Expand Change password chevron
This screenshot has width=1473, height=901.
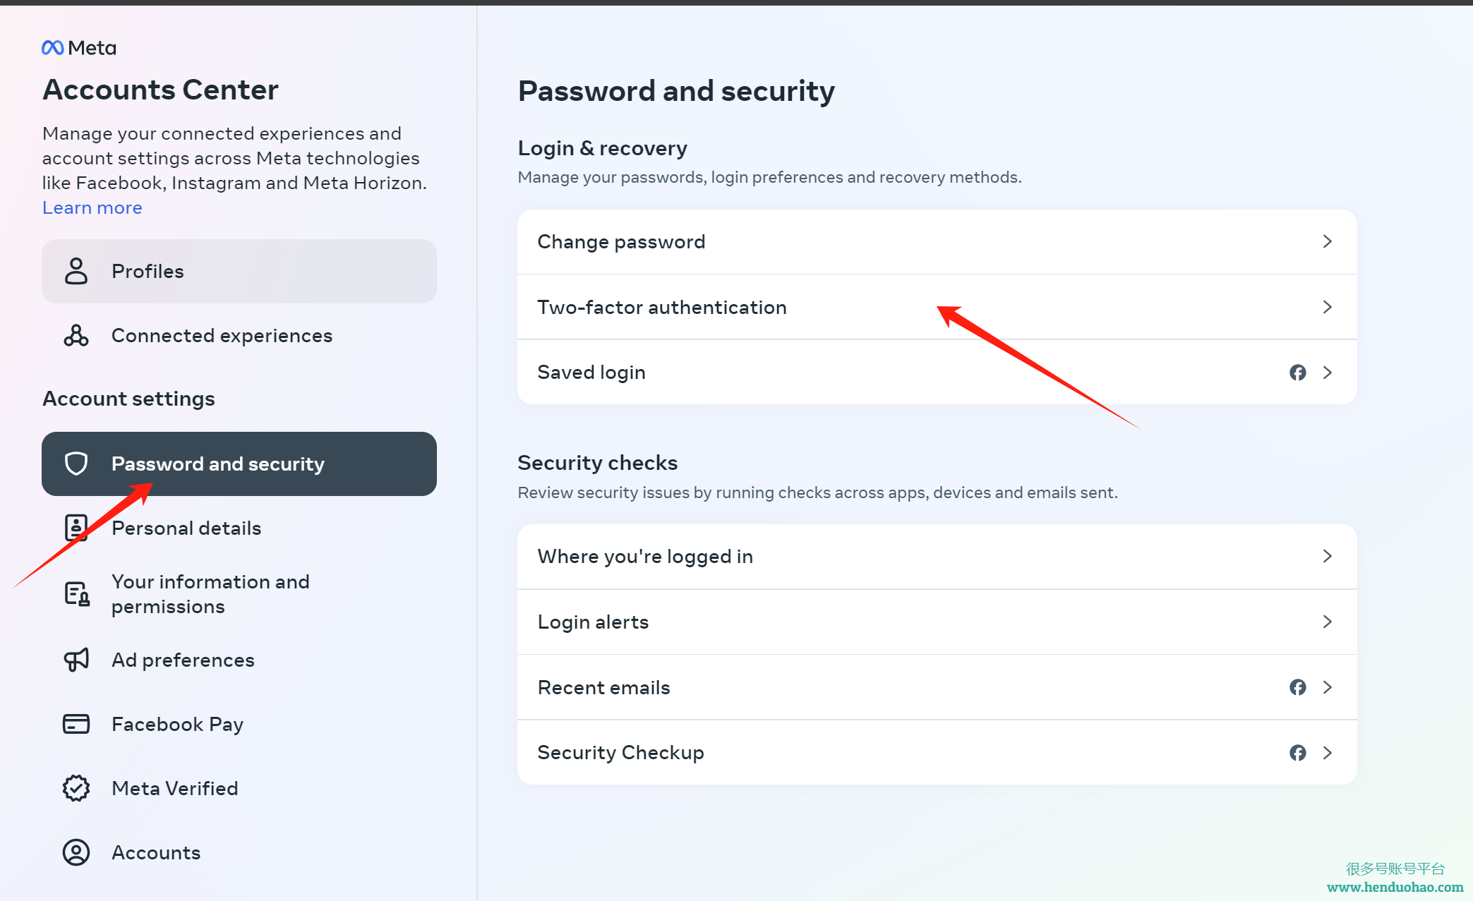(x=1328, y=241)
